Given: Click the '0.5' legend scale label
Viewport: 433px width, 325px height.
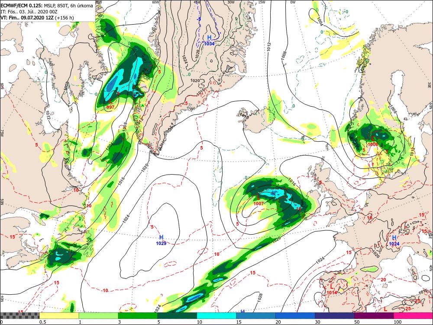Looking at the screenshot, I should point(42,322).
